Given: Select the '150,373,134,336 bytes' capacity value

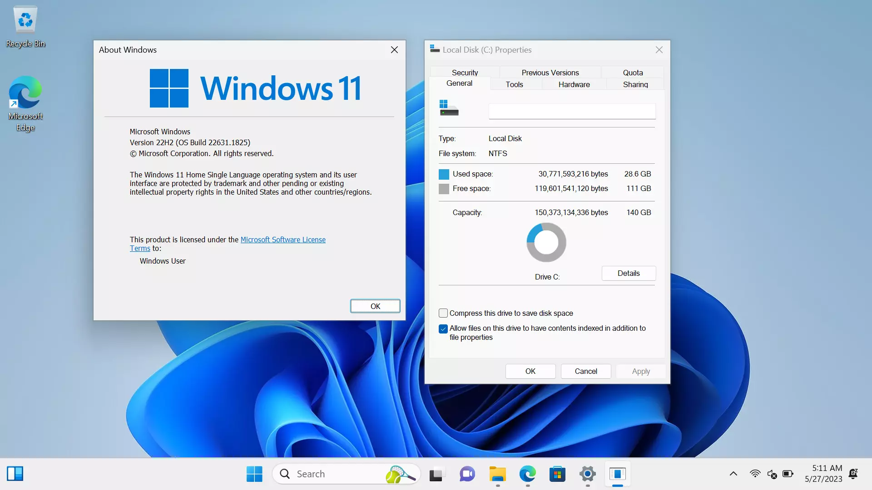Looking at the screenshot, I should pos(571,212).
